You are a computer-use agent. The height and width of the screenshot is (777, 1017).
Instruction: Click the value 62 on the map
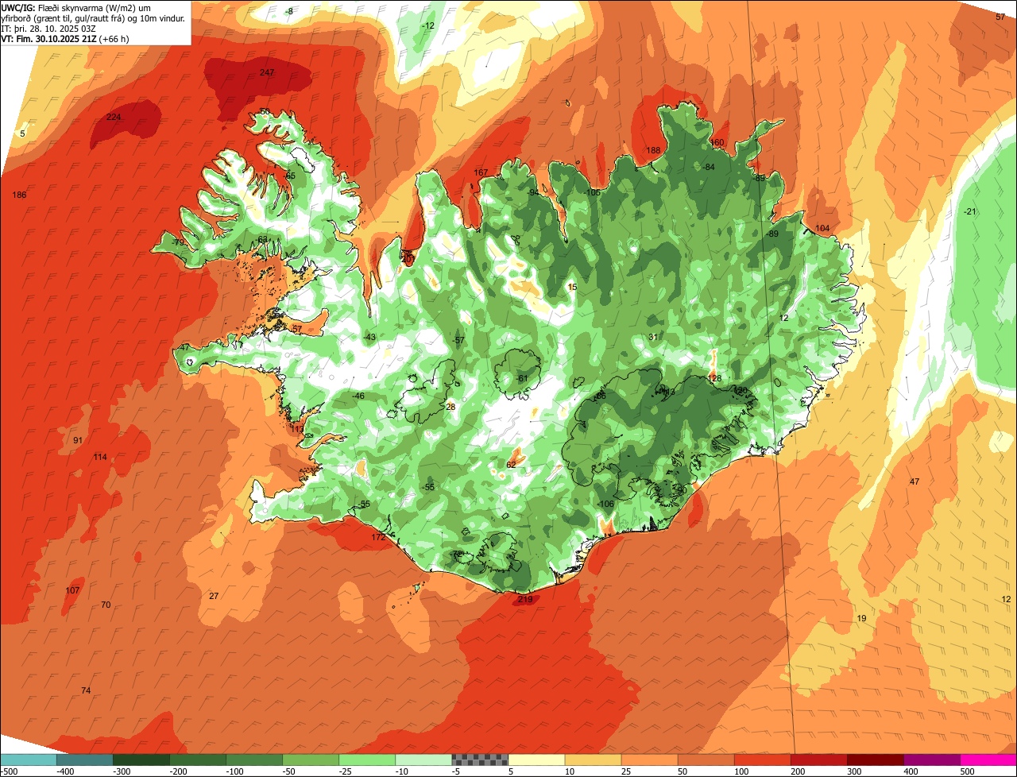[x=512, y=464]
